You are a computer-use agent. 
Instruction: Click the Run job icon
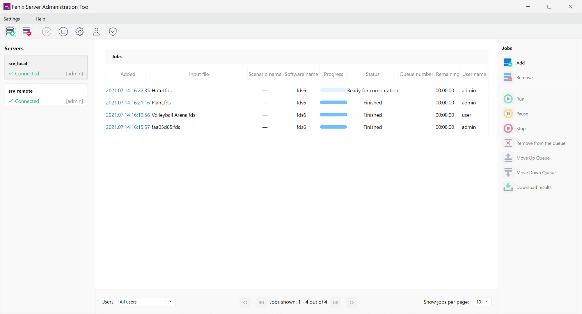click(x=508, y=99)
